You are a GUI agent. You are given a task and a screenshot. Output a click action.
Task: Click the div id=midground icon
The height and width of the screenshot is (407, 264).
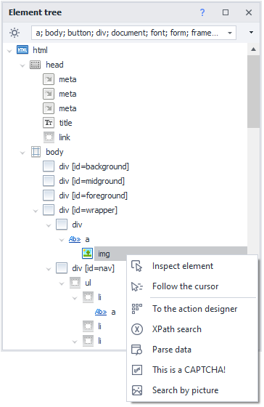[x=49, y=181]
